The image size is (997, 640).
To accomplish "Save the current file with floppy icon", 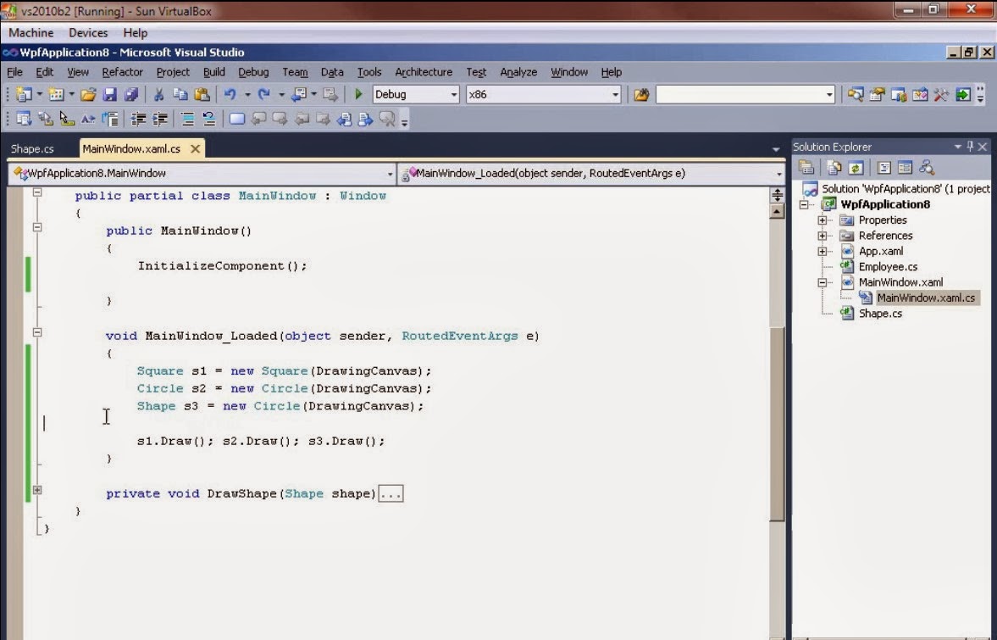I will tap(110, 95).
